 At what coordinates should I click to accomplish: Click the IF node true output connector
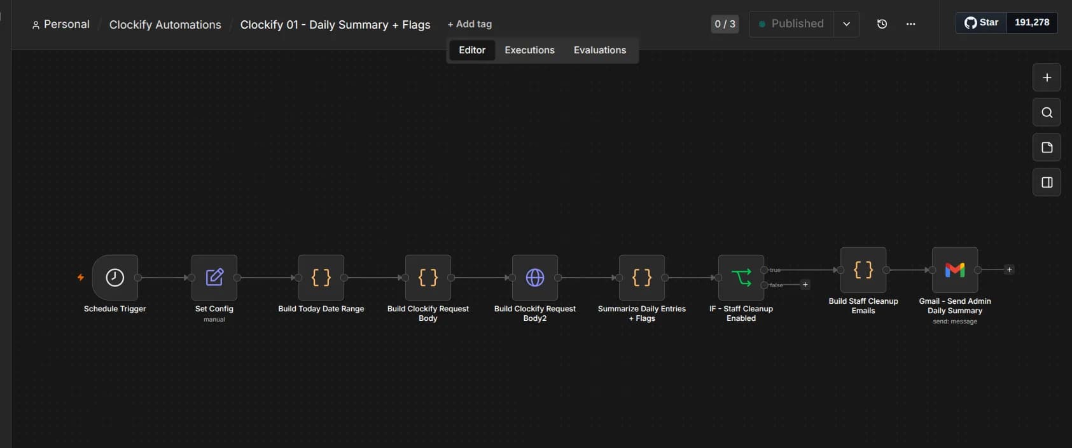764,270
